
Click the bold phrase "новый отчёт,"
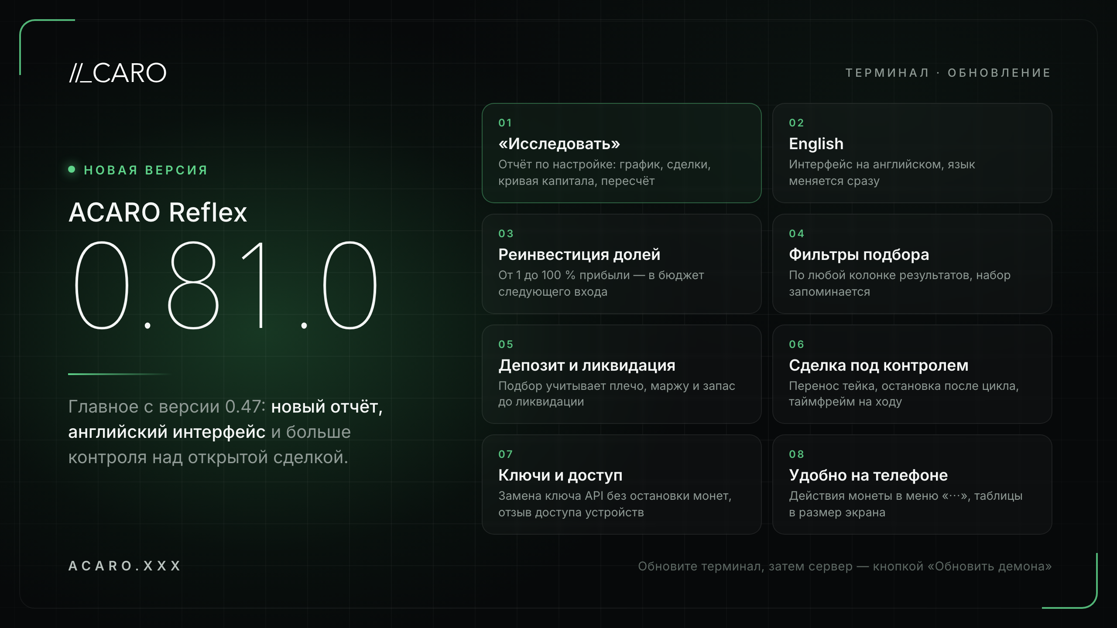click(327, 407)
